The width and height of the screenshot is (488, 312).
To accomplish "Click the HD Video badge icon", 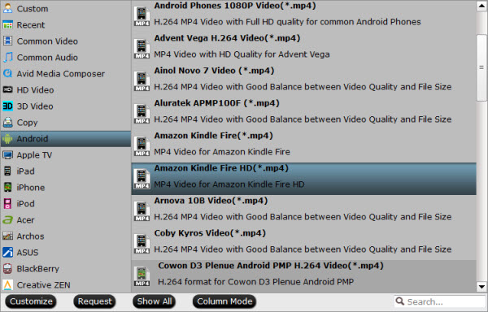I will click(x=7, y=90).
